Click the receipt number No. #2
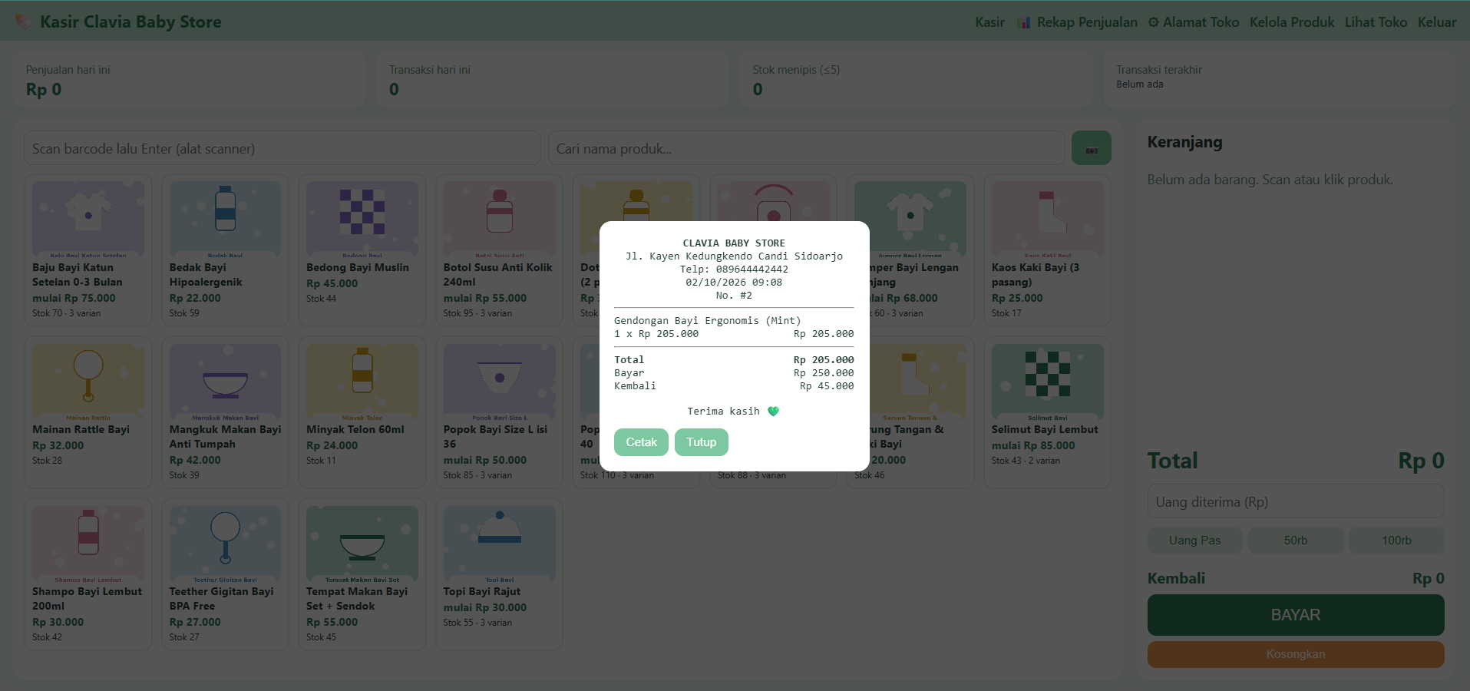The image size is (1470, 691). click(734, 296)
